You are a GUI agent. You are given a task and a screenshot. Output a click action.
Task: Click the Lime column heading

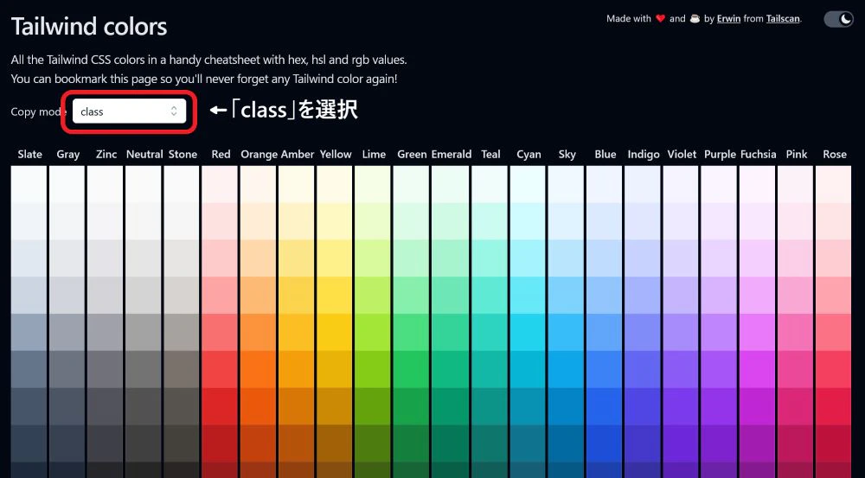tap(374, 155)
